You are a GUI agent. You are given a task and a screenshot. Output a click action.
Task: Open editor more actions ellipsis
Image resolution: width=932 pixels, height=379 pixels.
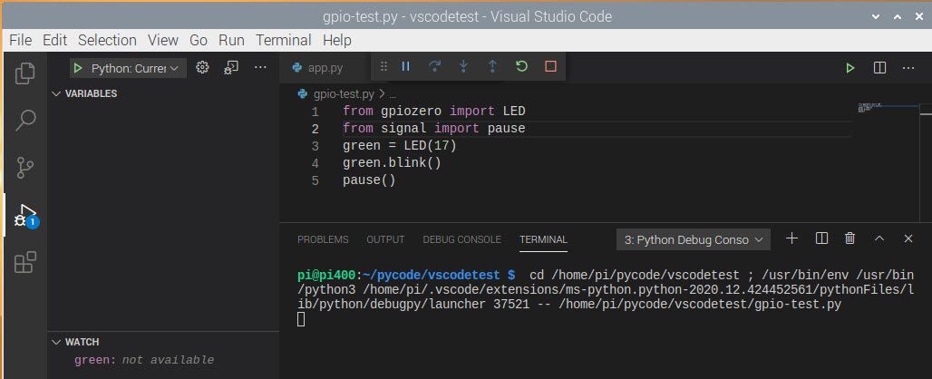pos(908,68)
